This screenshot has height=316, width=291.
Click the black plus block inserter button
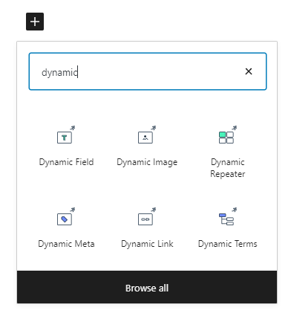[35, 22]
